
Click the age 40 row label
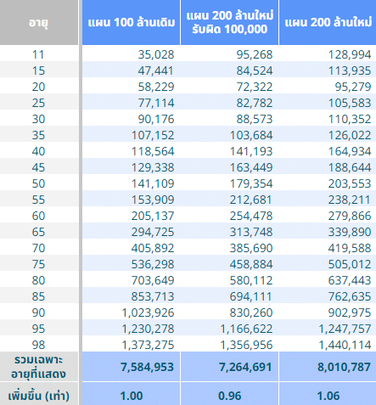point(39,151)
